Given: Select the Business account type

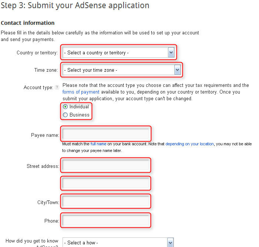Looking at the screenshot, I should coord(65,115).
